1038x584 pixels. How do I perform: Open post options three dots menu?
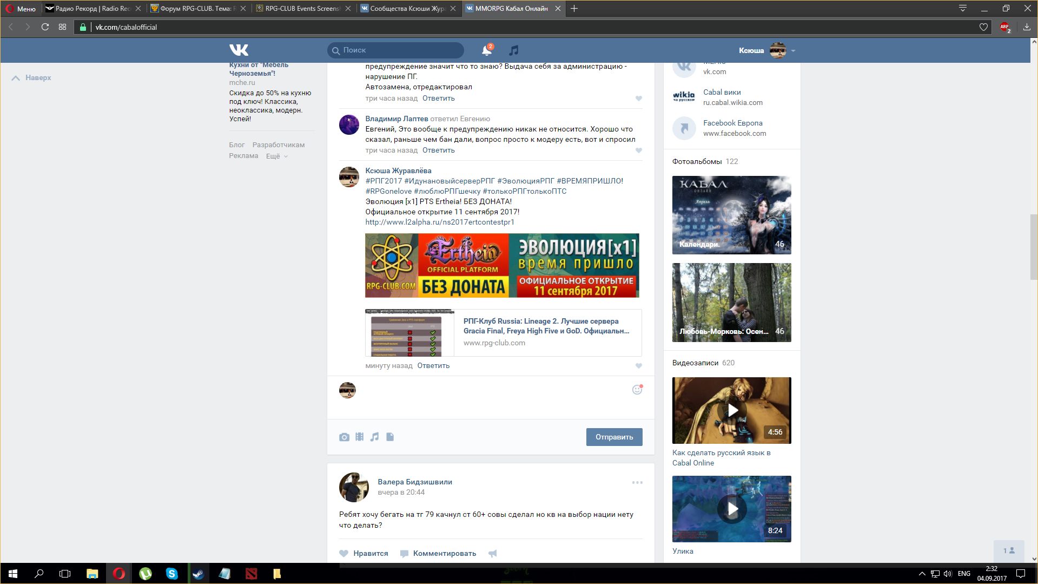(x=637, y=482)
